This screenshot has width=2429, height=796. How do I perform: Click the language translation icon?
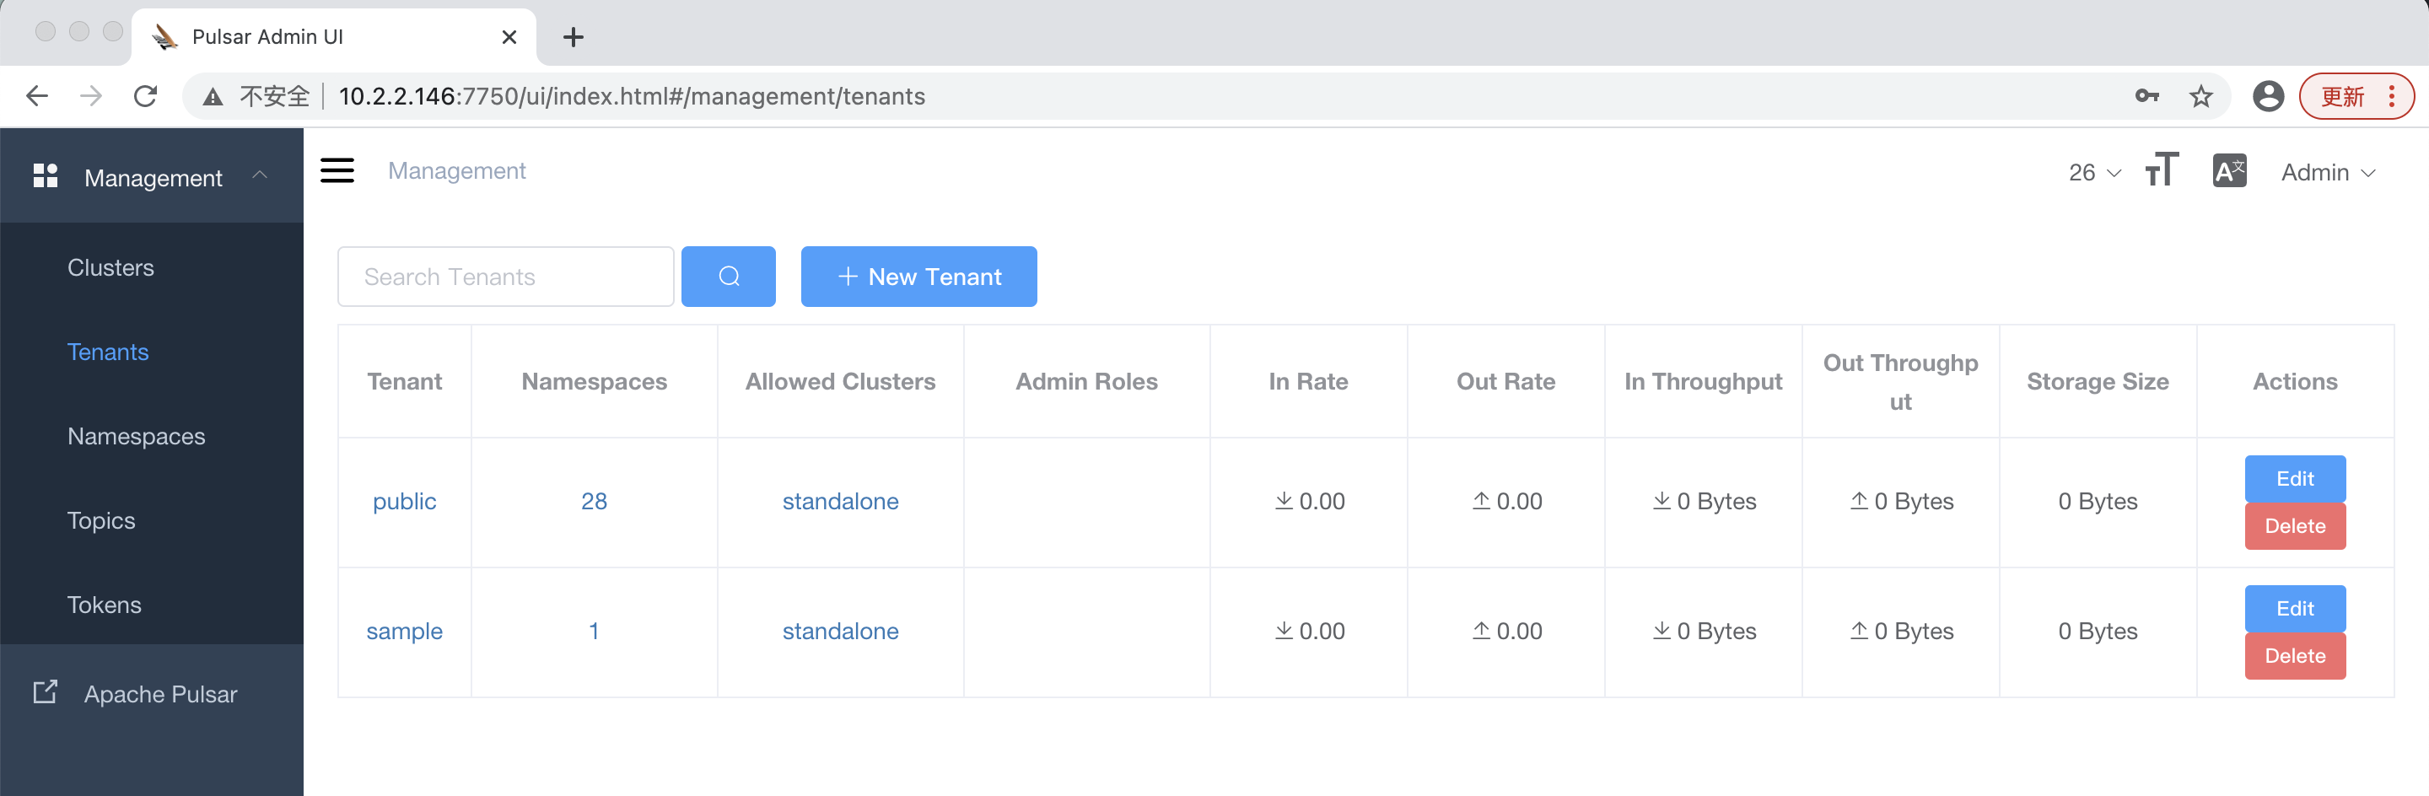click(x=2229, y=170)
